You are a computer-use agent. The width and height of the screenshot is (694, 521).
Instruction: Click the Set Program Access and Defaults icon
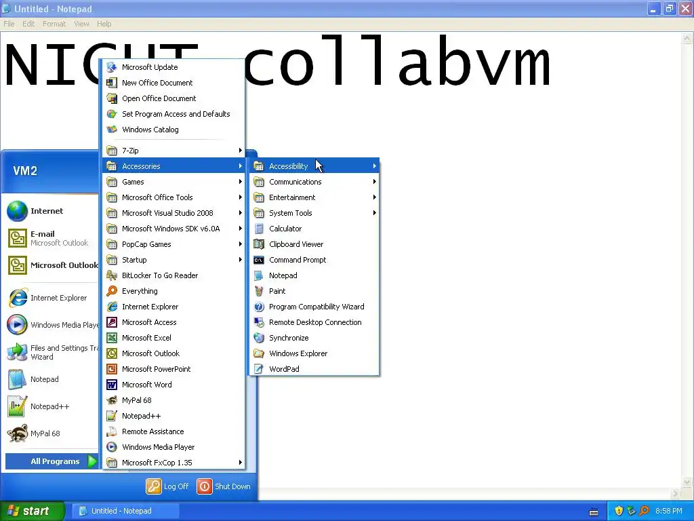point(112,114)
